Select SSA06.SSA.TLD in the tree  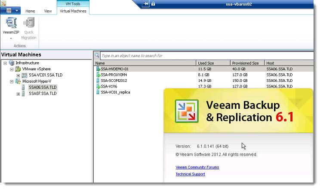[x=43, y=87]
